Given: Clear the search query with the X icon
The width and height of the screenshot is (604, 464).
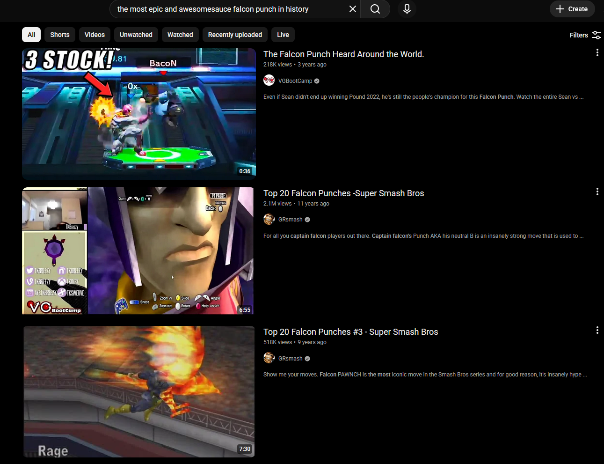Looking at the screenshot, I should pyautogui.click(x=353, y=9).
